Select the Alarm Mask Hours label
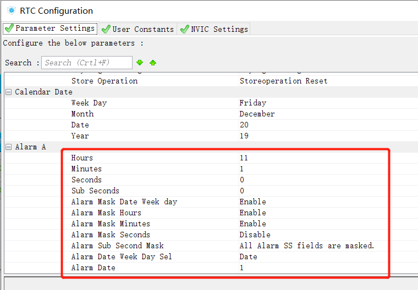The width and height of the screenshot is (418, 290). pyautogui.click(x=106, y=213)
